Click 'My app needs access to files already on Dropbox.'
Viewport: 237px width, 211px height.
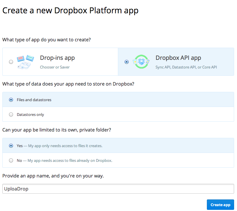[70, 160]
